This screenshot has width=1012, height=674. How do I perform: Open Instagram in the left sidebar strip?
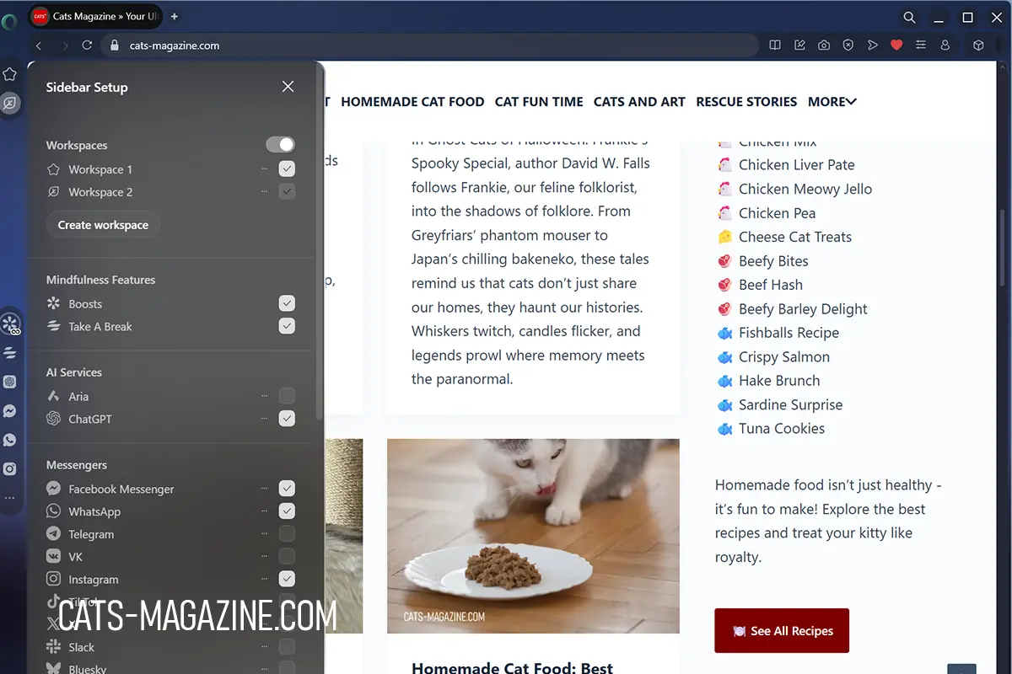coord(10,469)
